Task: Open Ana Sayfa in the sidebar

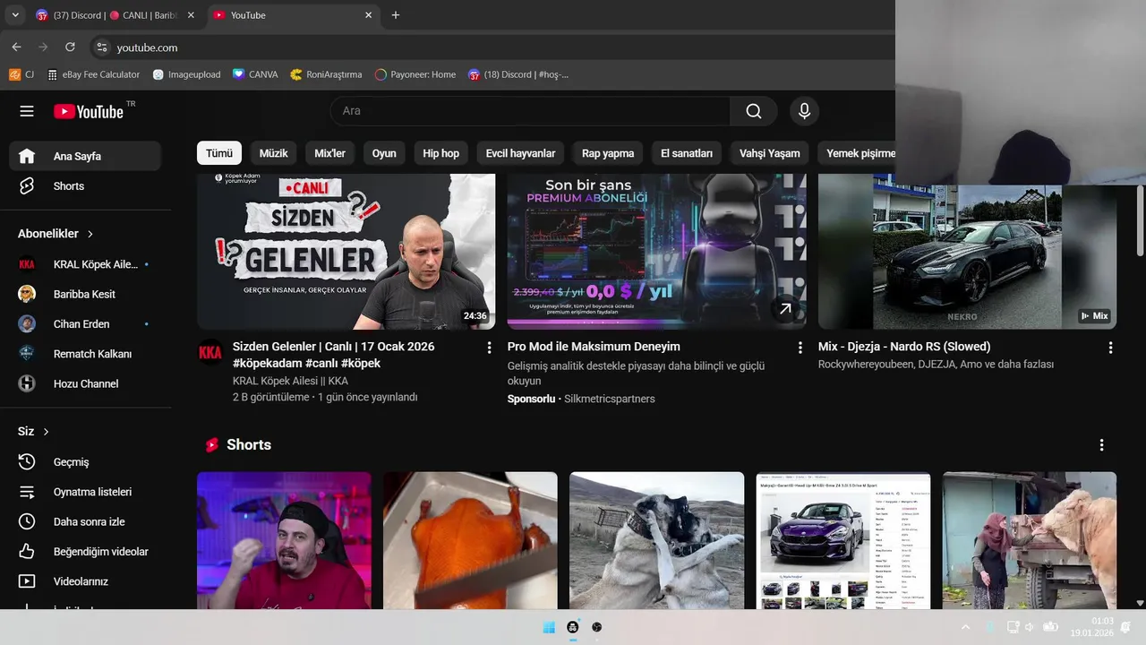Action: pyautogui.click(x=85, y=156)
